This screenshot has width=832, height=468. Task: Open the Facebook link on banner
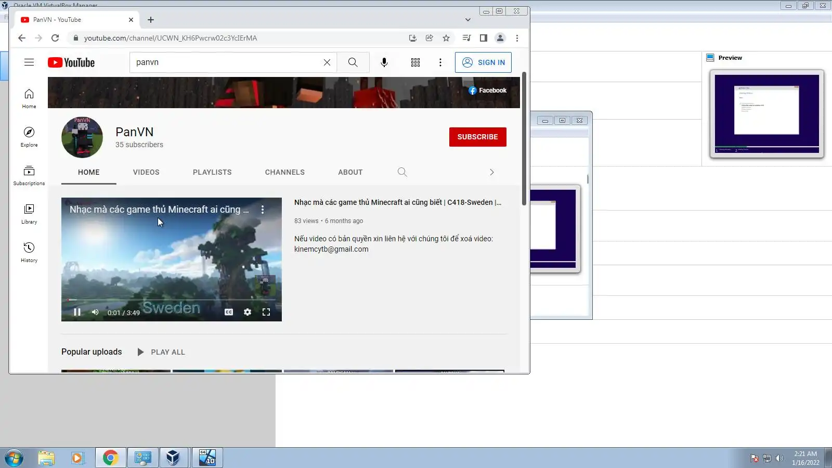(x=488, y=90)
